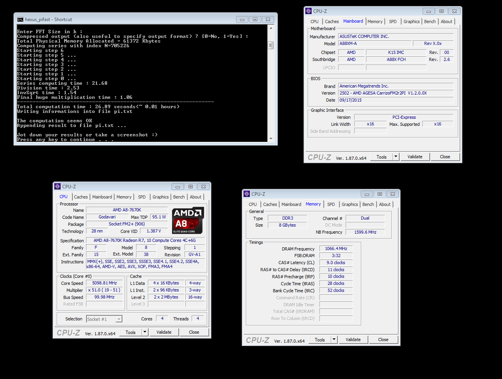The width and height of the screenshot is (502, 379).
Task: Click CPU-Z icon in CPU window title
Action: tap(57, 186)
